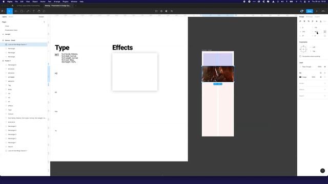Switch to the Inspect tab

317,17
